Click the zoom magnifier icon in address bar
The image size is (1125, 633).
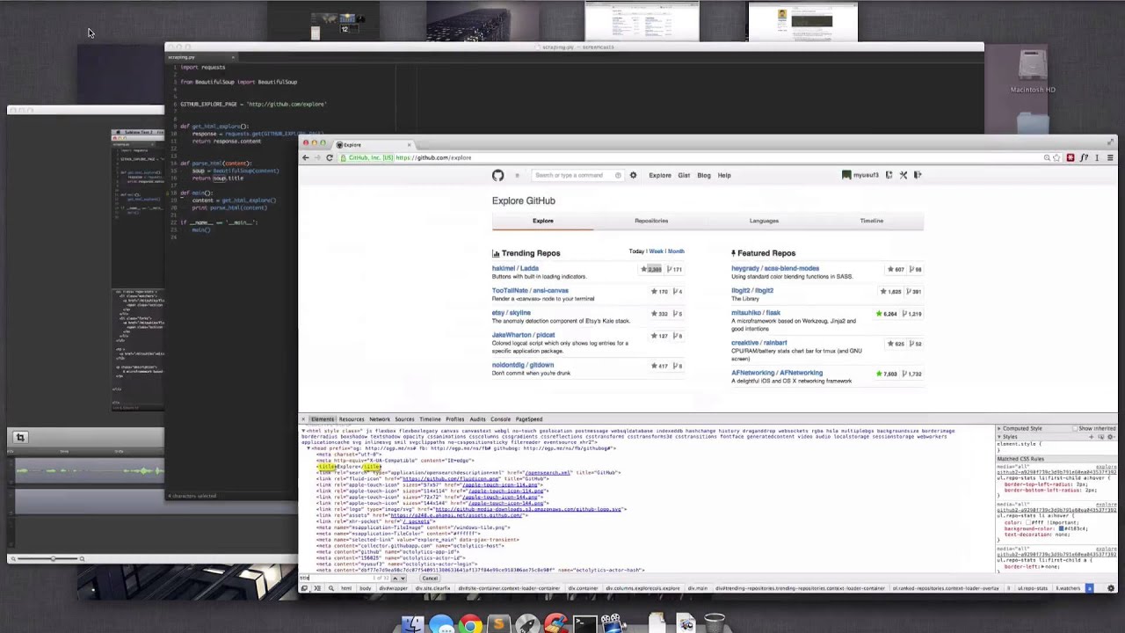[1047, 157]
